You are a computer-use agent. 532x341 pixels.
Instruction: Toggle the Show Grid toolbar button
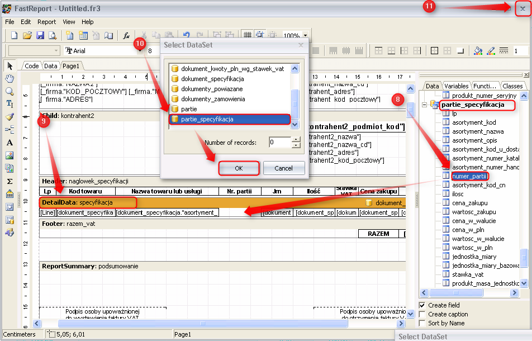pyautogui.click(x=247, y=35)
